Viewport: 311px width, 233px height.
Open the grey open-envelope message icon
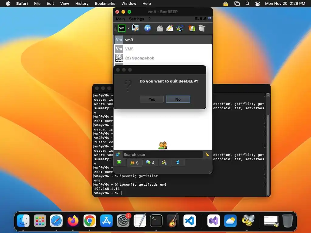coord(159,28)
